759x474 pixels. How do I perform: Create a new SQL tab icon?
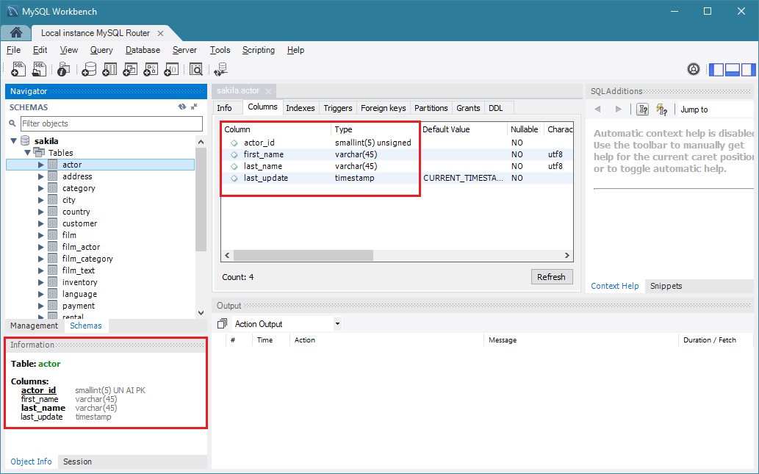(18, 69)
